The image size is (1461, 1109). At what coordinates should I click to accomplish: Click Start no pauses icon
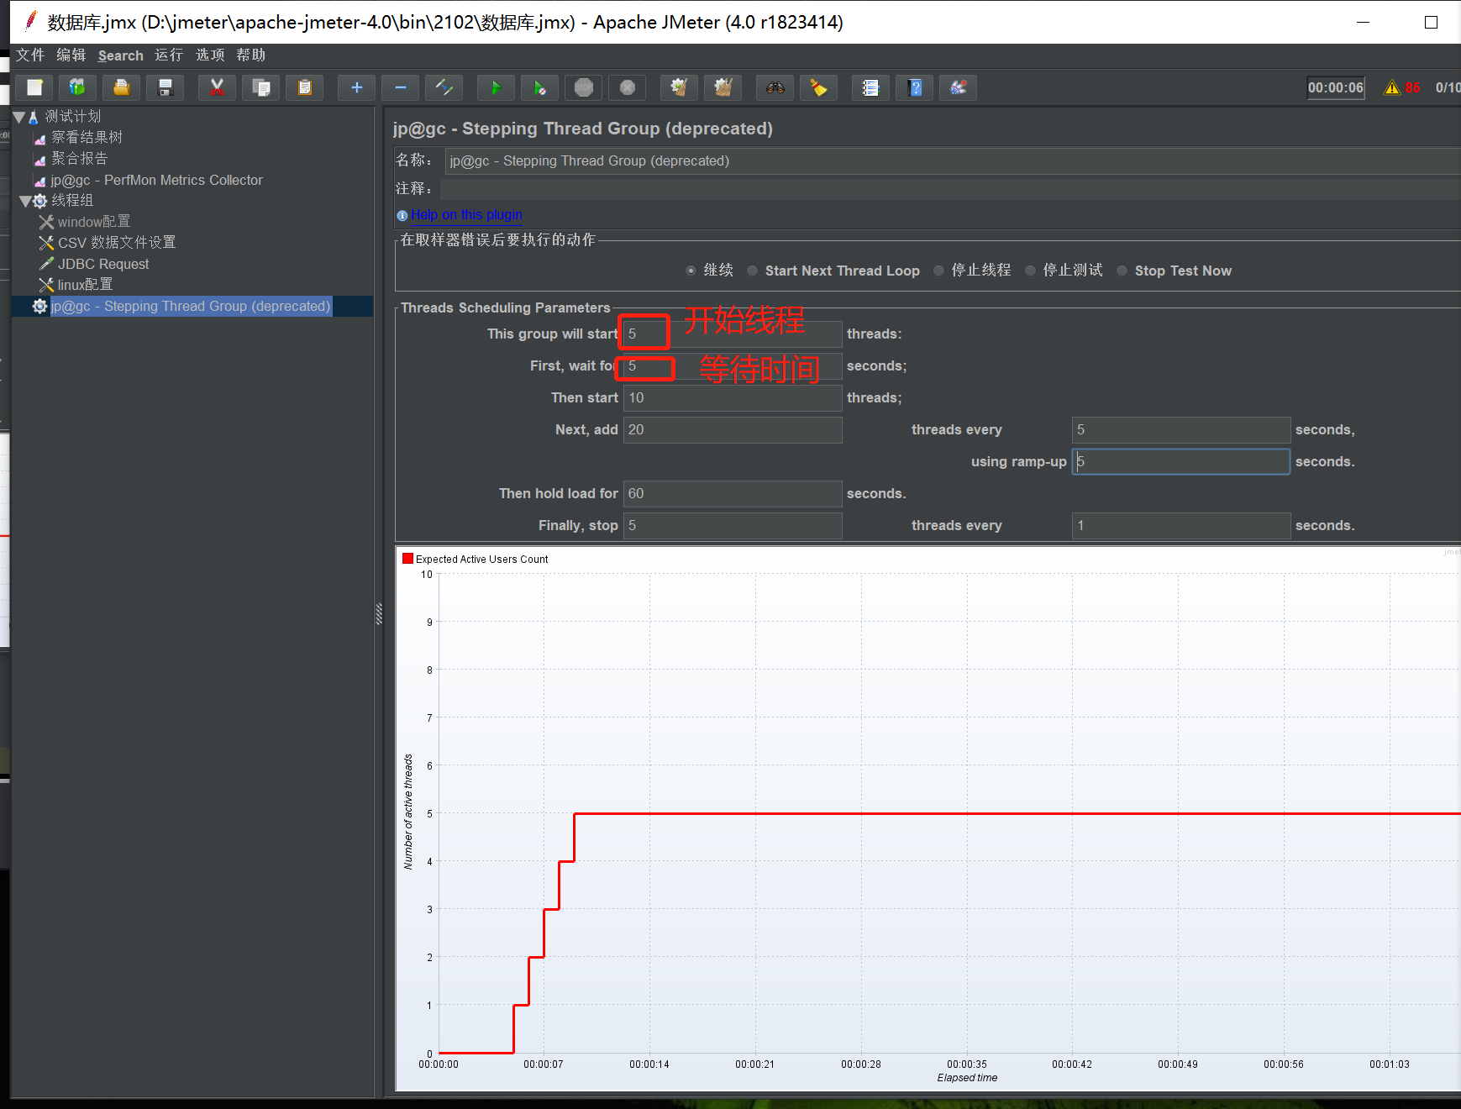(539, 87)
